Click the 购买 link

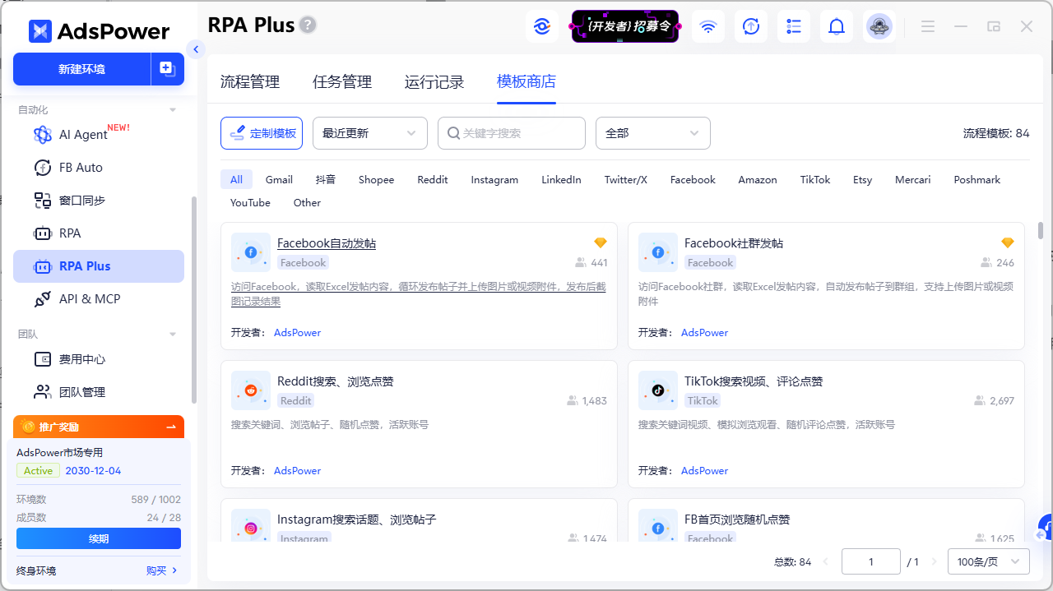(162, 570)
